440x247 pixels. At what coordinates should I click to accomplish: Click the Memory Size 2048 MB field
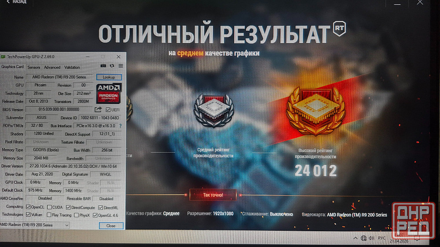click(41, 158)
